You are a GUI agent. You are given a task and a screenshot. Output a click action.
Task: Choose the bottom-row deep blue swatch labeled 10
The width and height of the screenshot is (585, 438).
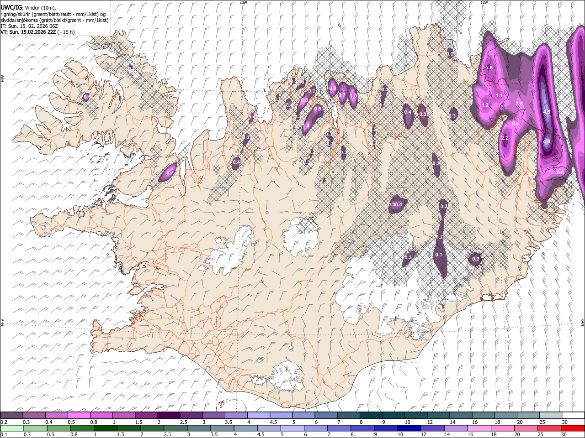pyautogui.click(x=409, y=428)
